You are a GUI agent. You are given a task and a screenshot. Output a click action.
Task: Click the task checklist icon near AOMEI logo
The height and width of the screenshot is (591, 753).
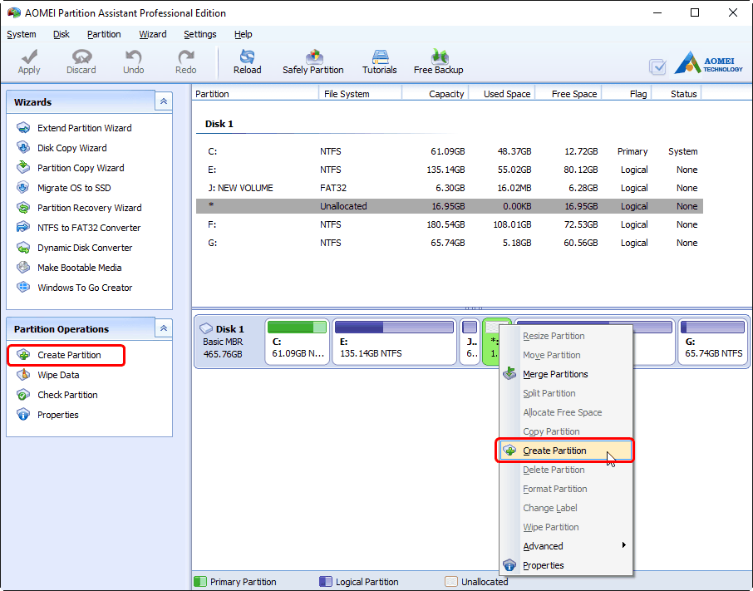pyautogui.click(x=657, y=66)
